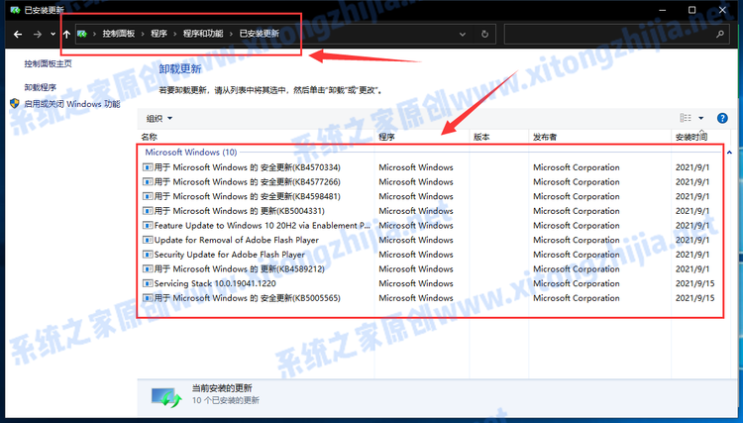Image resolution: width=743 pixels, height=423 pixels.
Task: Open 启用或关闭 Windows 功能 link
Action: [72, 104]
